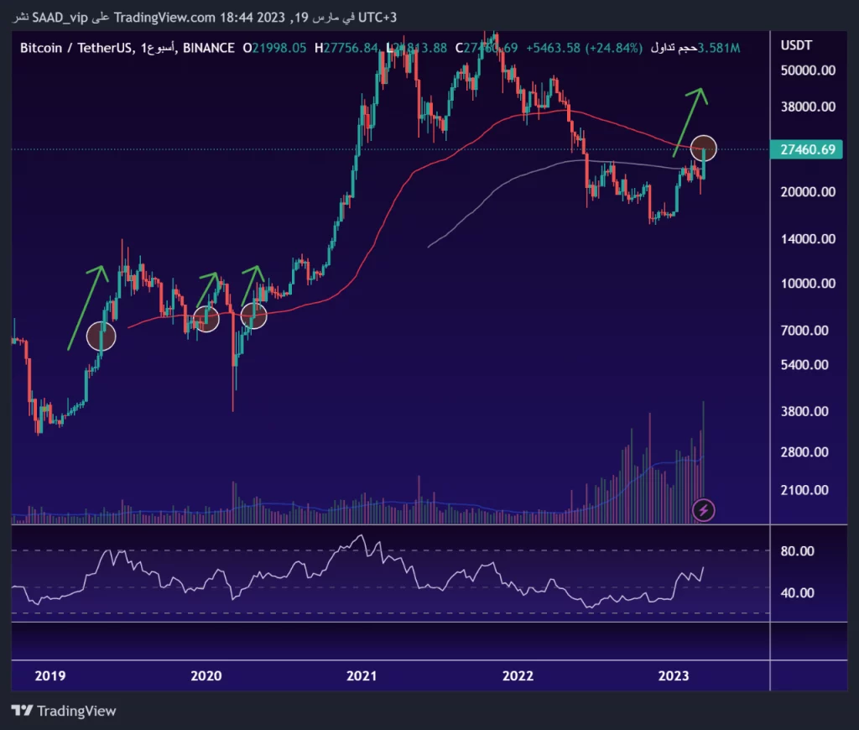This screenshot has height=730, width=859.
Task: Click the current price label 27460.69
Action: [x=807, y=150]
